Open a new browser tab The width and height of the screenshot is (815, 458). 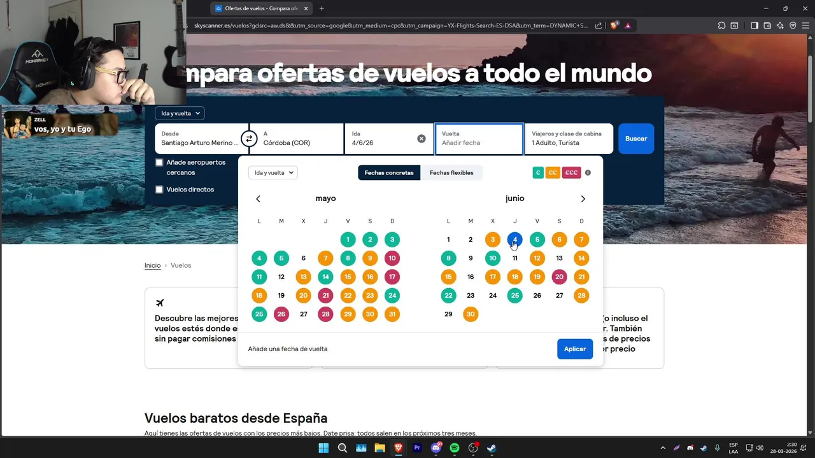pos(322,8)
